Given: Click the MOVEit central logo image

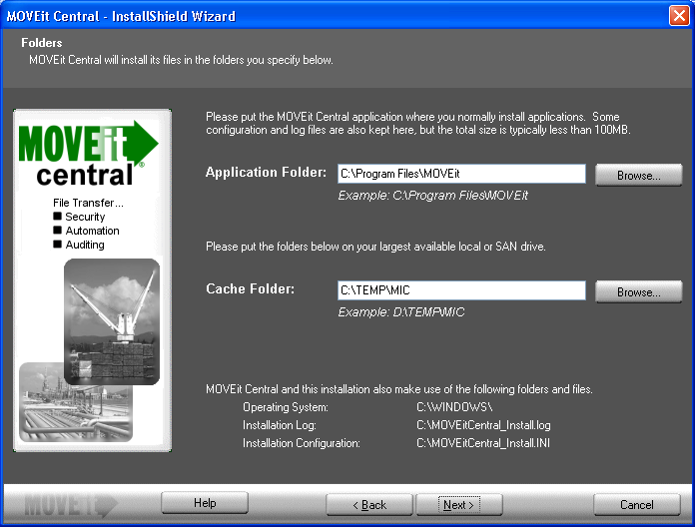Looking at the screenshot, I should pyautogui.click(x=88, y=153).
